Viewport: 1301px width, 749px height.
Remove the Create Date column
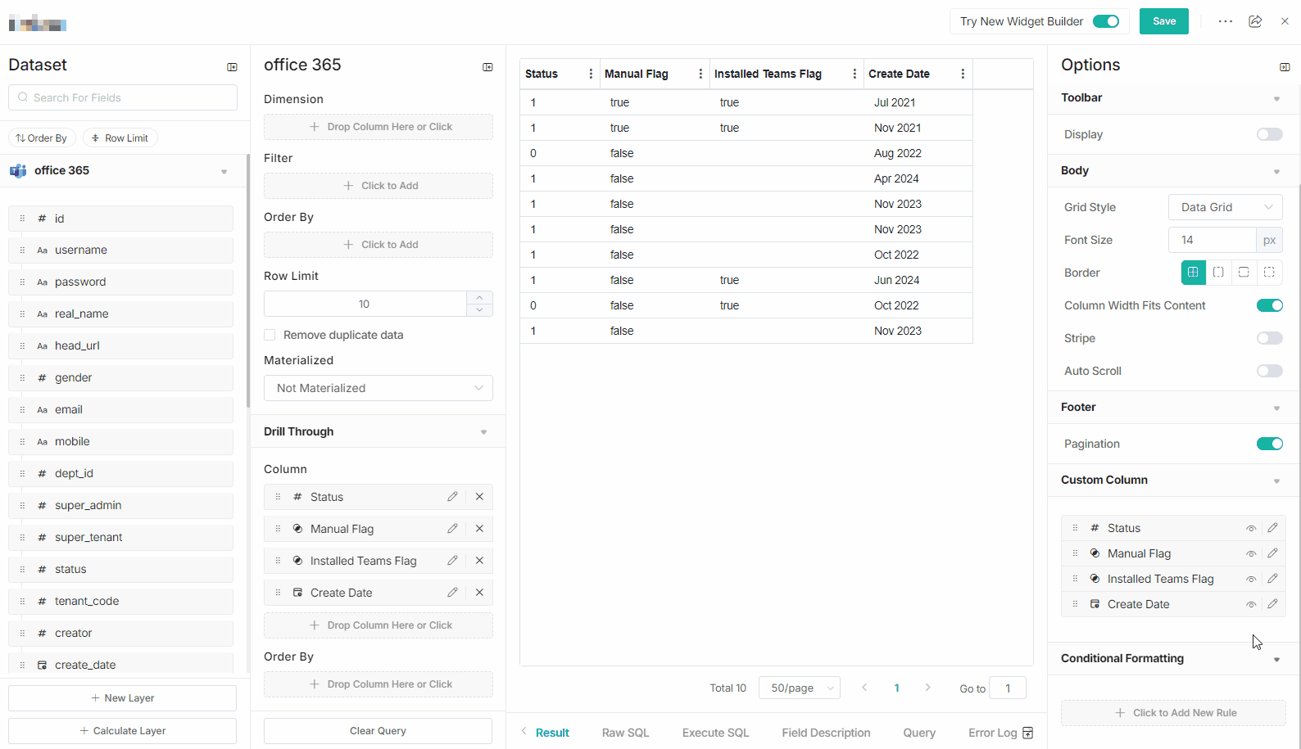click(x=479, y=593)
